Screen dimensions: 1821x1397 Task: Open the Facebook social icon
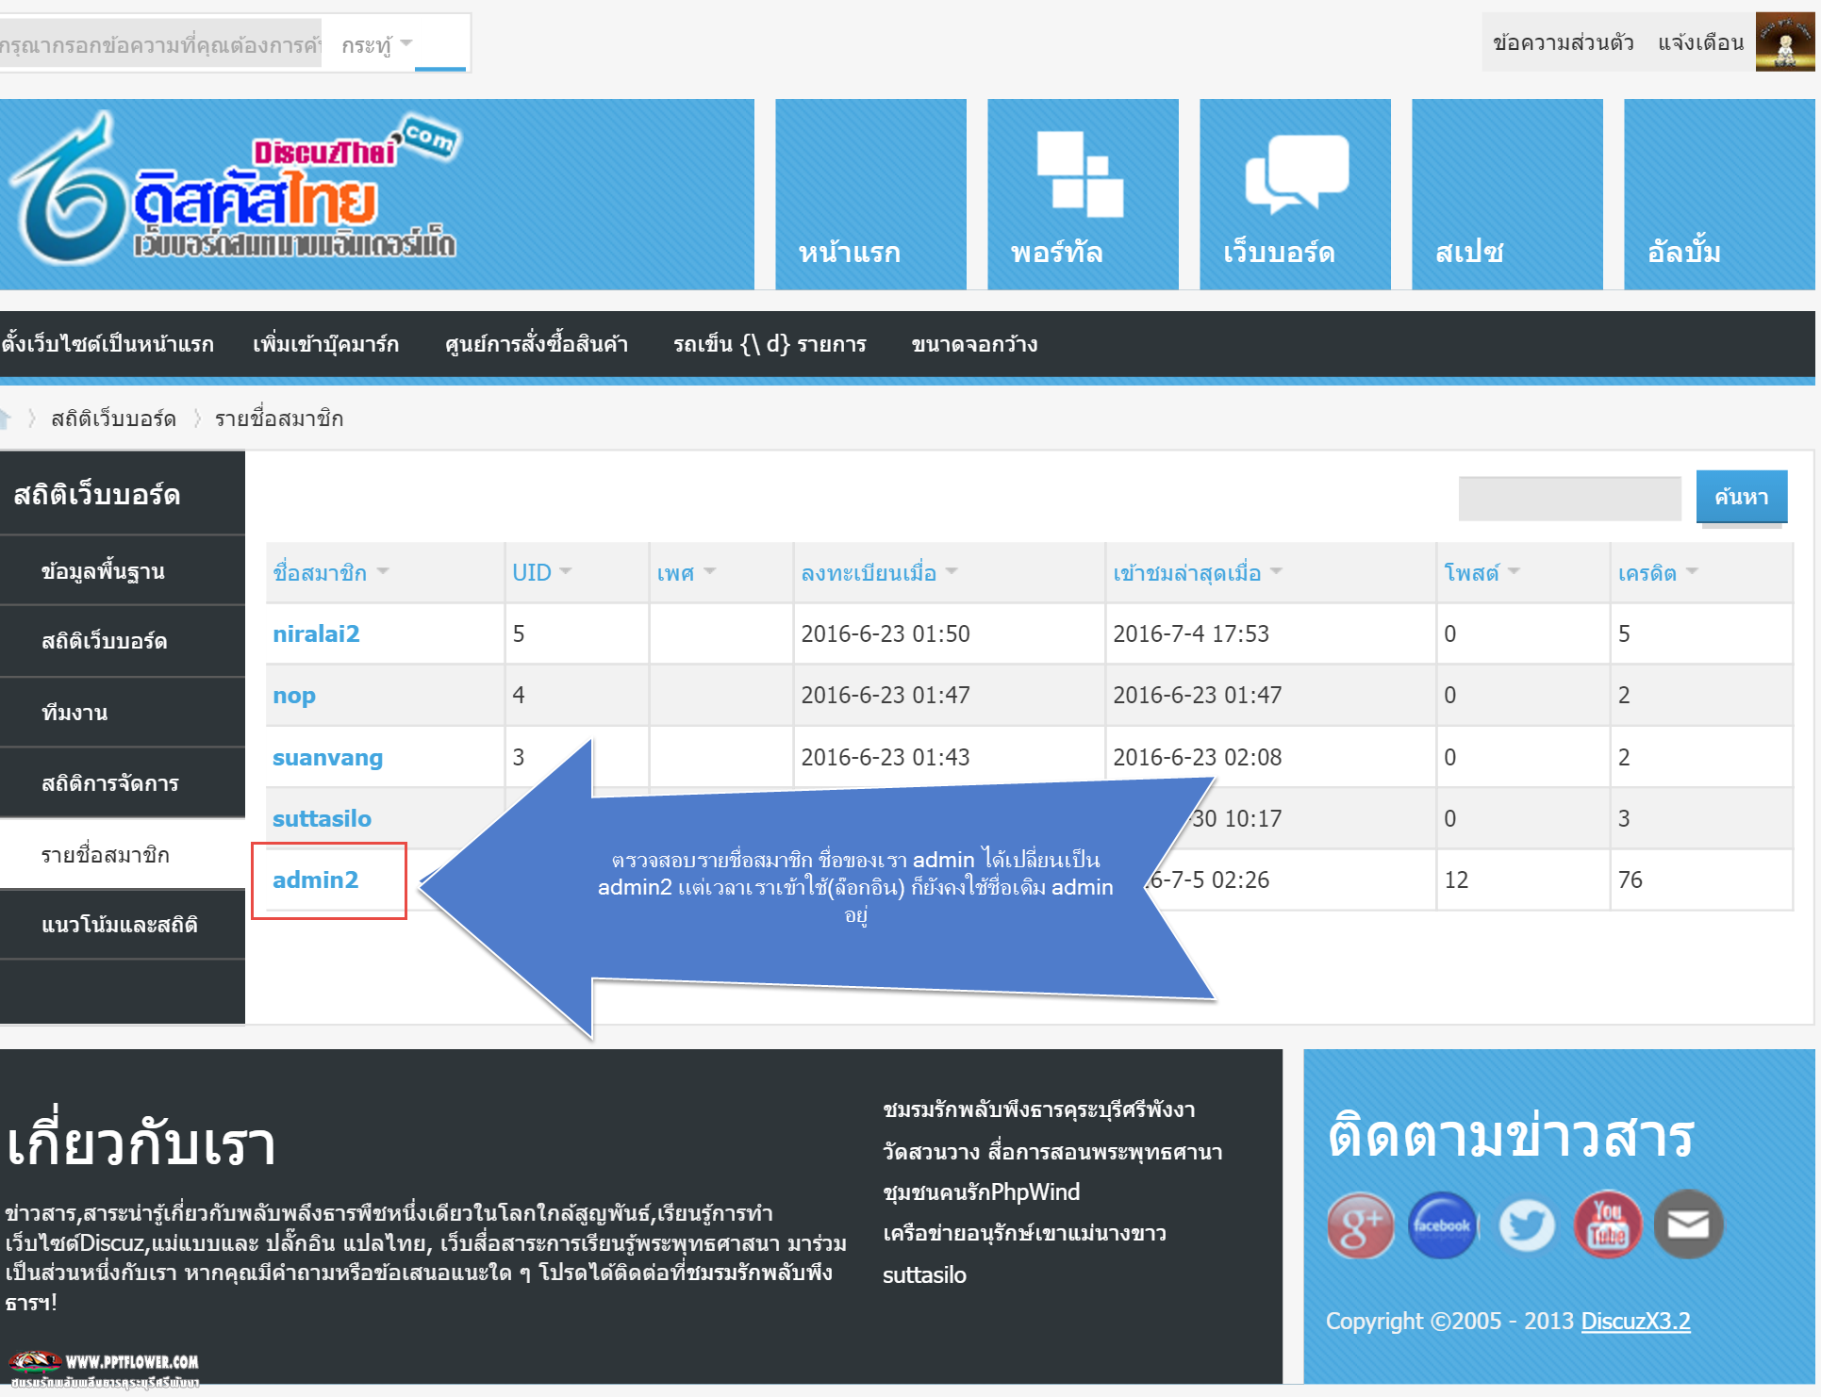pos(1442,1224)
